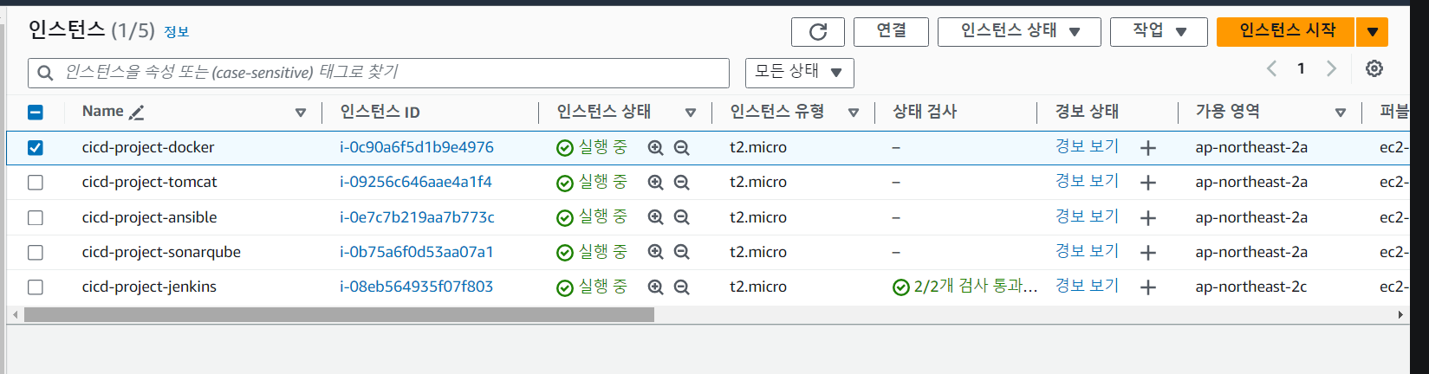The image size is (1429, 374).
Task: Zoom in filter for cicd-project-ansible state
Action: click(x=656, y=217)
